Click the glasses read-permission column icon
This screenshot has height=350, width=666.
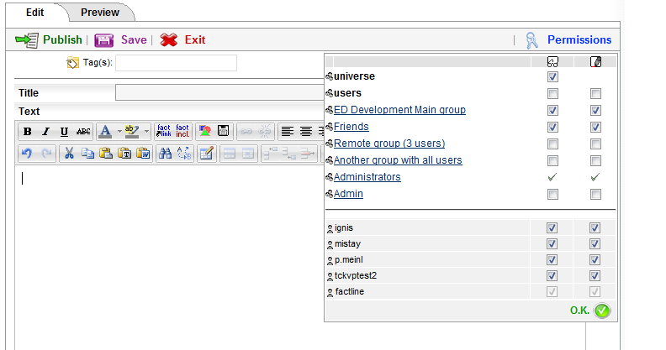coord(552,62)
